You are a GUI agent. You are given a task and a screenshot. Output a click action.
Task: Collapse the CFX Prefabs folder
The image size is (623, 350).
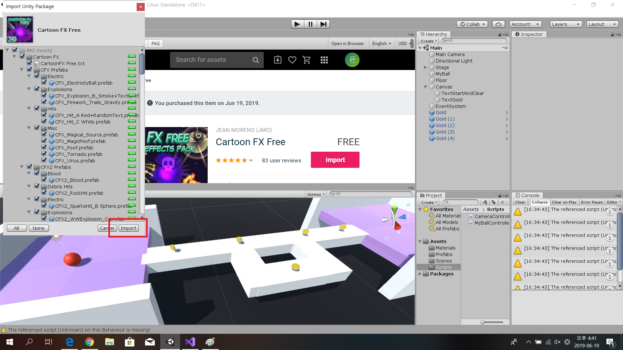(x=22, y=70)
